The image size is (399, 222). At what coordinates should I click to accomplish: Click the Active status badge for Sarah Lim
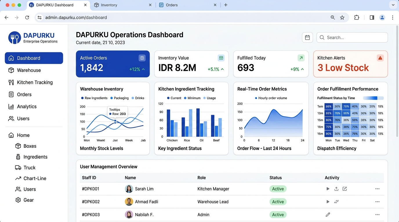[278, 189]
